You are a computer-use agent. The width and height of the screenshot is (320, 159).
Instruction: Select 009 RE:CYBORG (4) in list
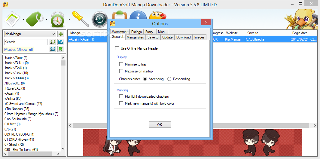(x=20, y=134)
